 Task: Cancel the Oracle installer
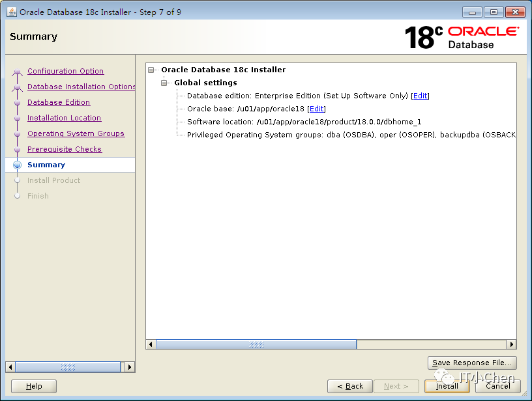pyautogui.click(x=497, y=386)
